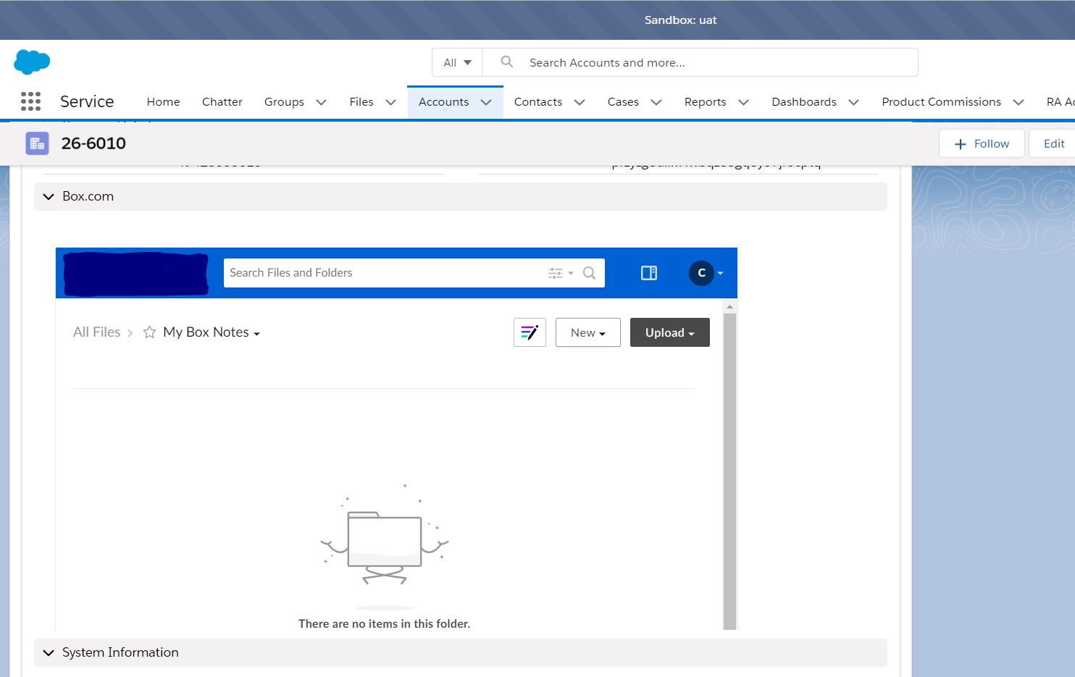Expand the Accounts tab dropdown arrow
This screenshot has width=1075, height=677.
click(486, 102)
